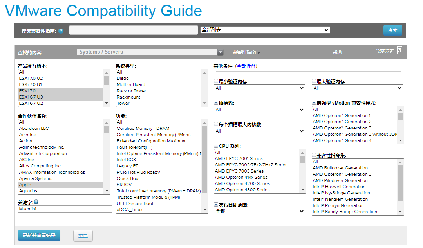Select ESXi 6.7 U2 in product release list
Image resolution: width=423 pixels, height=248 pixels.
(x=61, y=103)
